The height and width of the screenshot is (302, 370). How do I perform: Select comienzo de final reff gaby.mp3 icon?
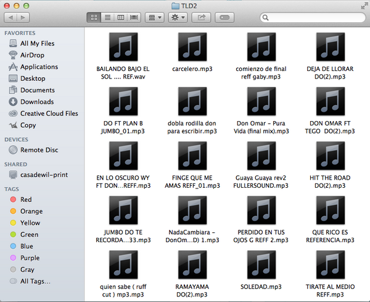pos(261,47)
